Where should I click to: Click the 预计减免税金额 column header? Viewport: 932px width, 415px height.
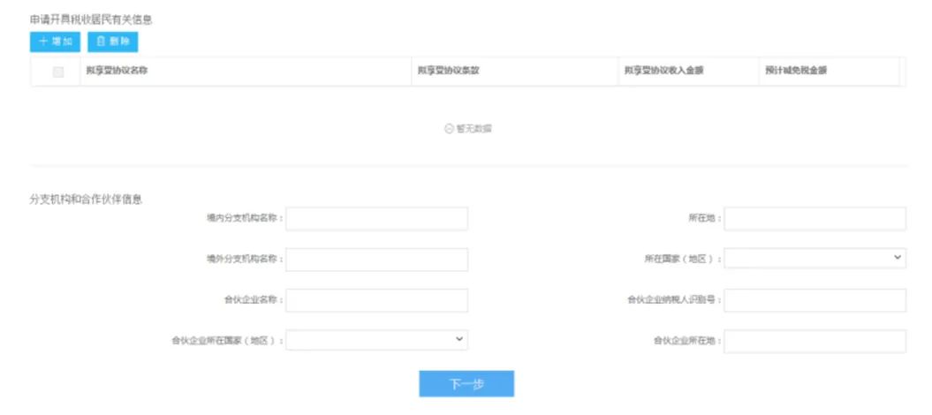click(795, 71)
